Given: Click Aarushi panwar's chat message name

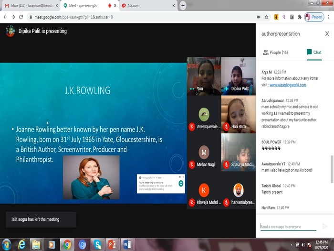Looking at the screenshot, I should (272, 100).
